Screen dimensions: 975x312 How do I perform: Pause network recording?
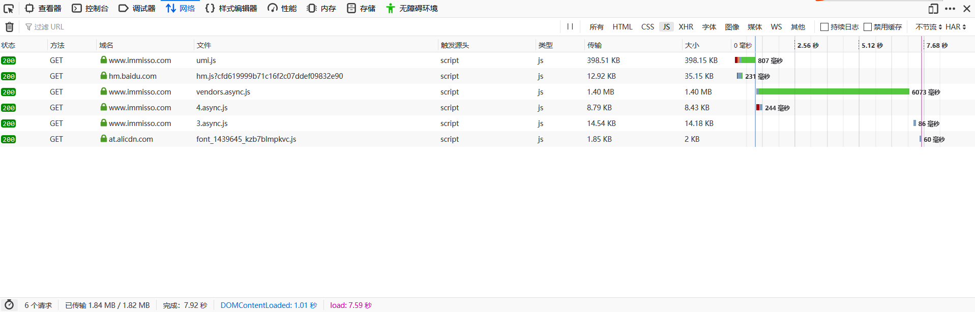click(570, 26)
